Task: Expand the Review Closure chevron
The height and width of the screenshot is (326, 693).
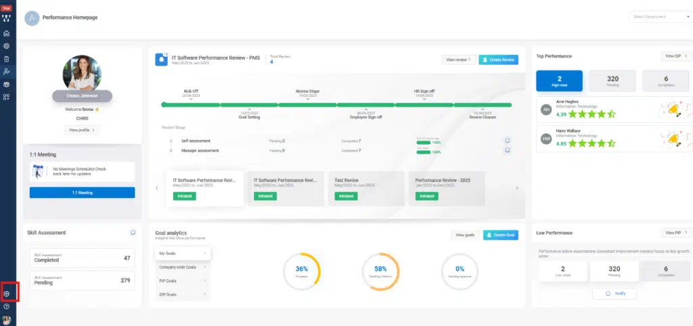Action: pyautogui.click(x=483, y=109)
